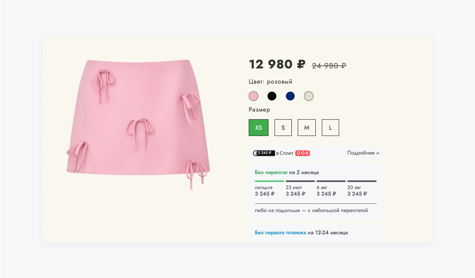The image size is (475, 278).
Task: Click the Без первого платежа link
Action: point(280,233)
